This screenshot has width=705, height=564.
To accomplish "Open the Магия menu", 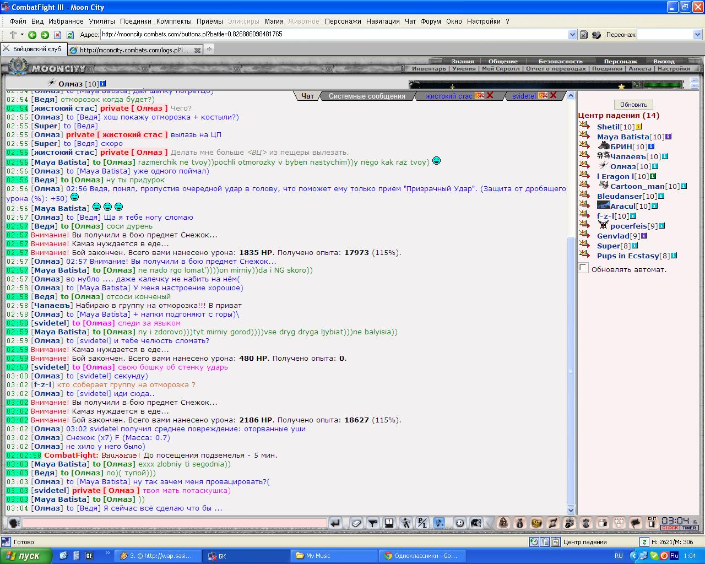I will coord(274,21).
